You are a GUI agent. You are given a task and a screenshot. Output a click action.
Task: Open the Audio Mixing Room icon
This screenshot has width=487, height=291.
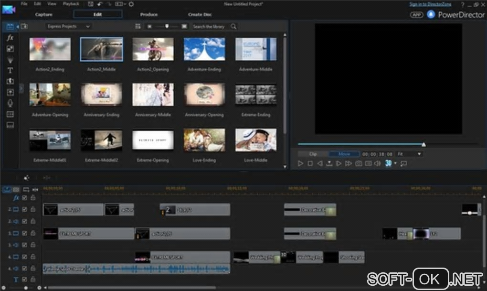click(x=10, y=92)
